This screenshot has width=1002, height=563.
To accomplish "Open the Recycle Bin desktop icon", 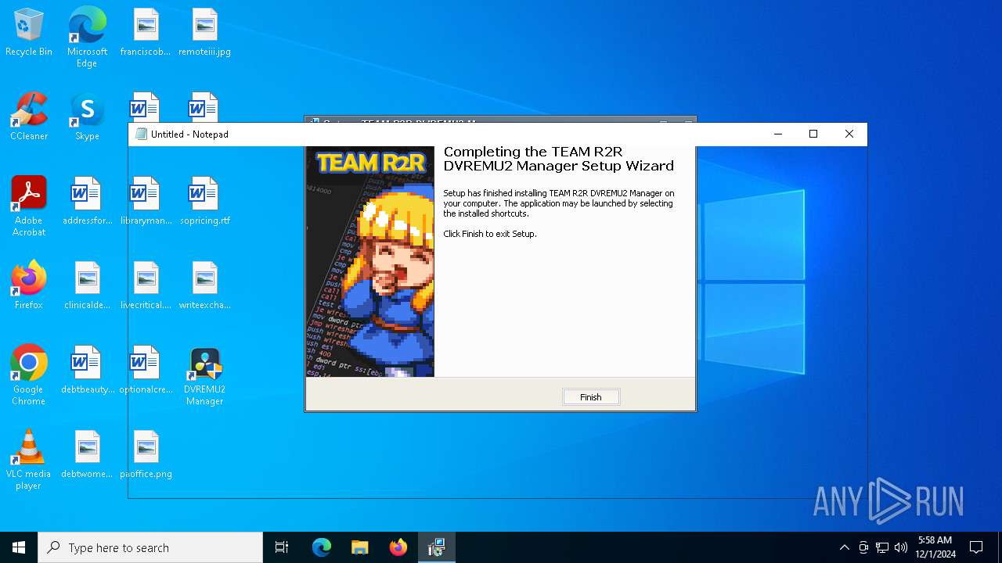I will pyautogui.click(x=29, y=33).
